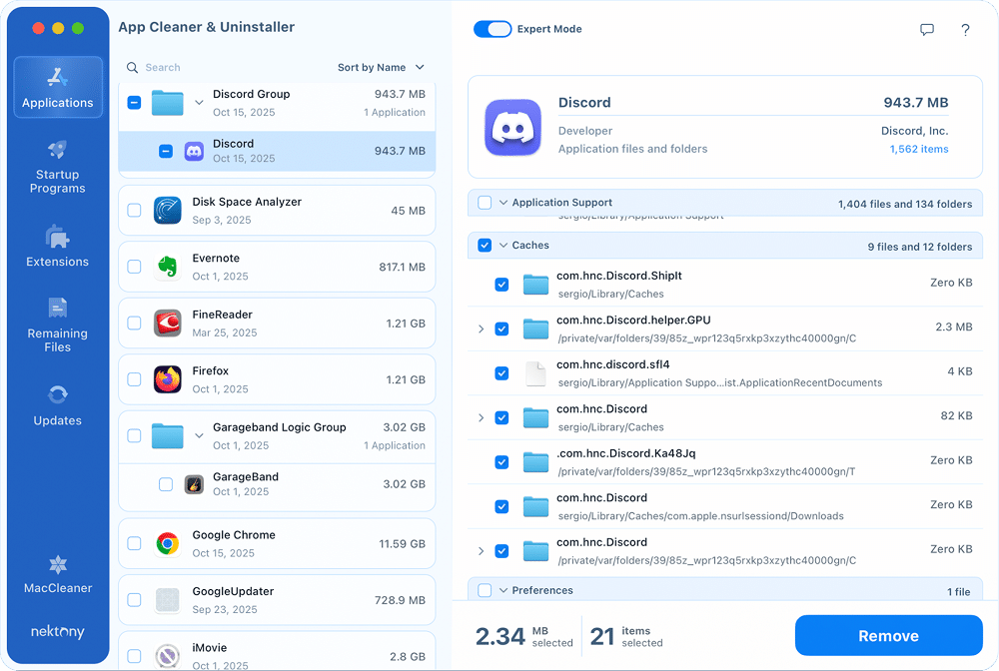Screen dimensions: 999x671
Task: Open the feedback chat icon
Action: click(x=927, y=30)
